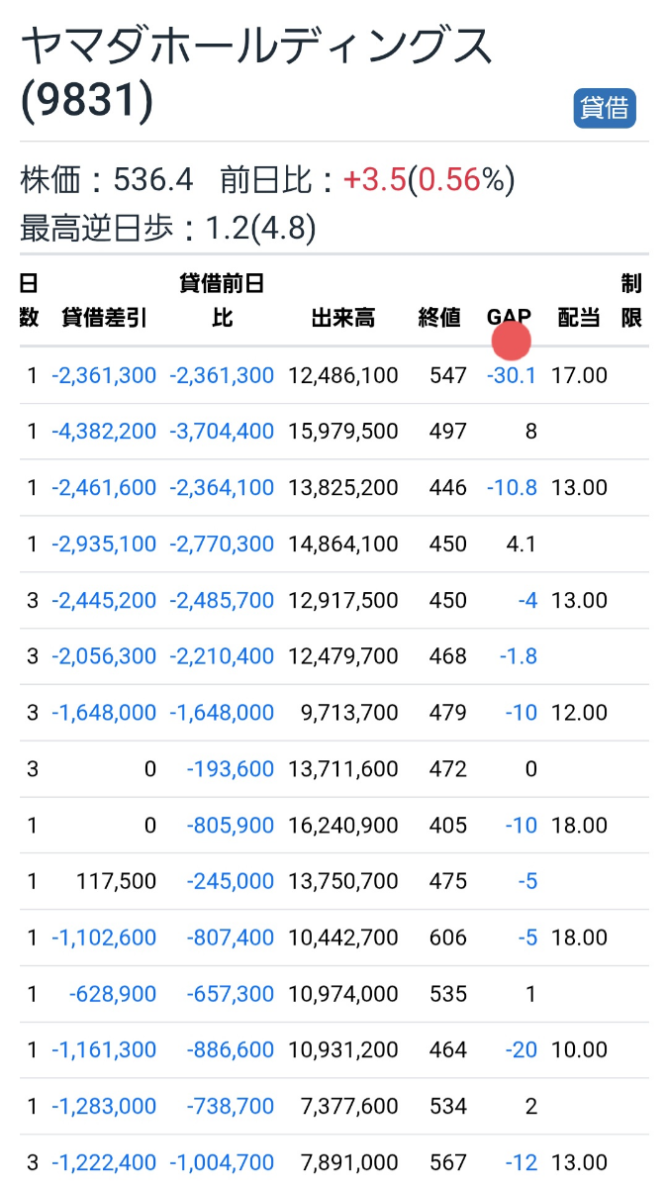Select the 配当 column header
This screenshot has height=1188, width=667.
click(x=579, y=318)
